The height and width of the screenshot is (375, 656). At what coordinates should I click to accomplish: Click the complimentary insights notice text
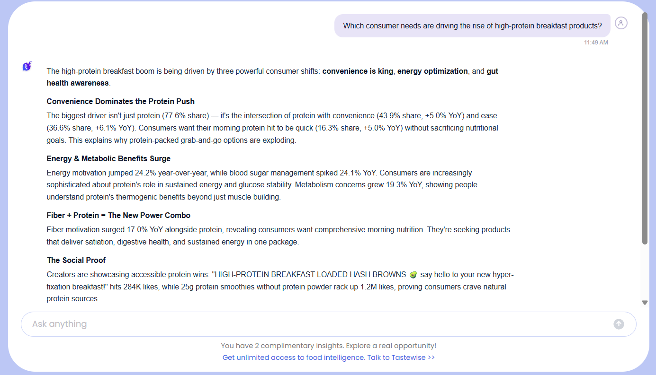(328, 346)
